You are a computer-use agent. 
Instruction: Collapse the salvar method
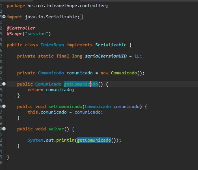(x=4, y=129)
